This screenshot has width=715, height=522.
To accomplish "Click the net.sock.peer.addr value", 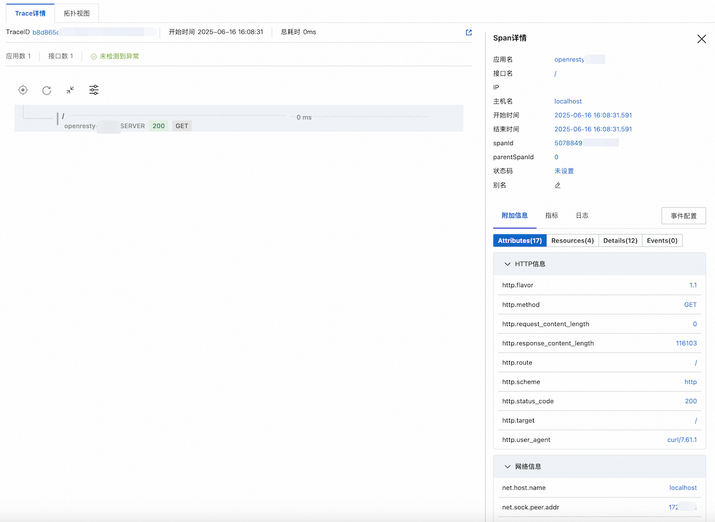I will click(682, 507).
